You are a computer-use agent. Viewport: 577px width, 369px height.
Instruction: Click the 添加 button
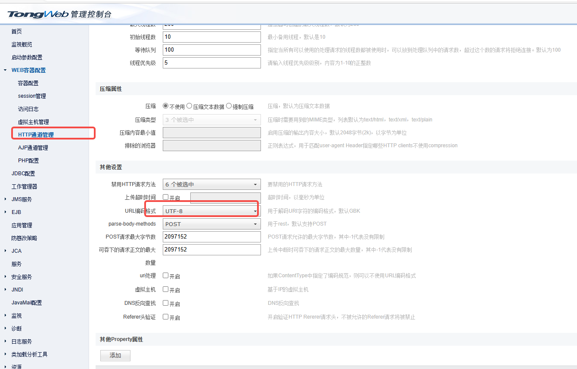click(x=115, y=356)
